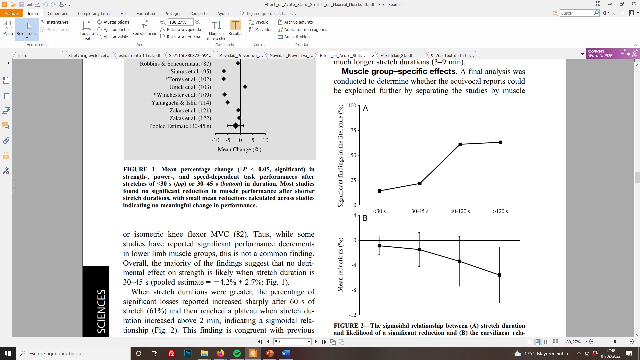Open the zoom percentage dropdown in ribbon
This screenshot has height=360, width=640.
[191, 22]
